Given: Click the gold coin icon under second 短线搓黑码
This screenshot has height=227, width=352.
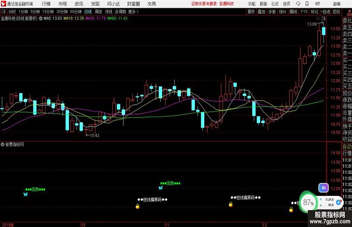Looking at the screenshot, I should pyautogui.click(x=230, y=205).
